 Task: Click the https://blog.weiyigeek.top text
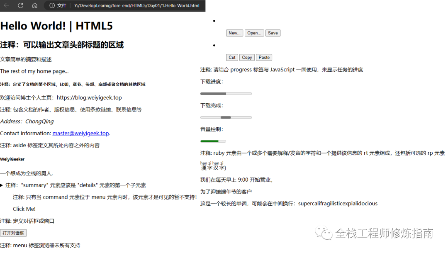[89, 97]
